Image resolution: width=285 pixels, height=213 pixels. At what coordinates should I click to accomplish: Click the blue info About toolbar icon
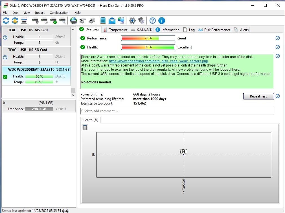[x=162, y=21]
